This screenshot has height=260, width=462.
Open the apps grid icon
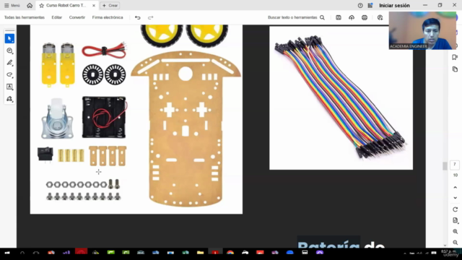coord(370,5)
